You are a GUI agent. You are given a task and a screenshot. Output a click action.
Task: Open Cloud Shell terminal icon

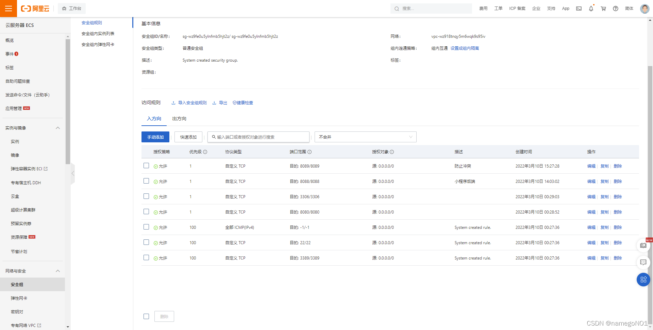coord(579,9)
